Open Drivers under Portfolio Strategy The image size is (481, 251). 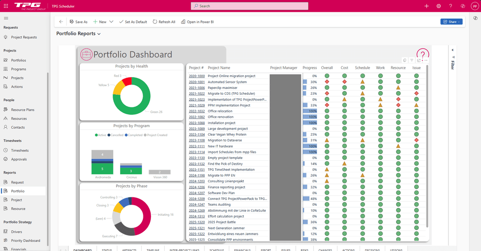click(17, 232)
